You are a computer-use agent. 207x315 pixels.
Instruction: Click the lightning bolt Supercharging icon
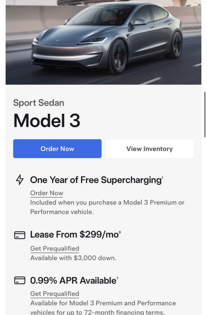coord(20,180)
